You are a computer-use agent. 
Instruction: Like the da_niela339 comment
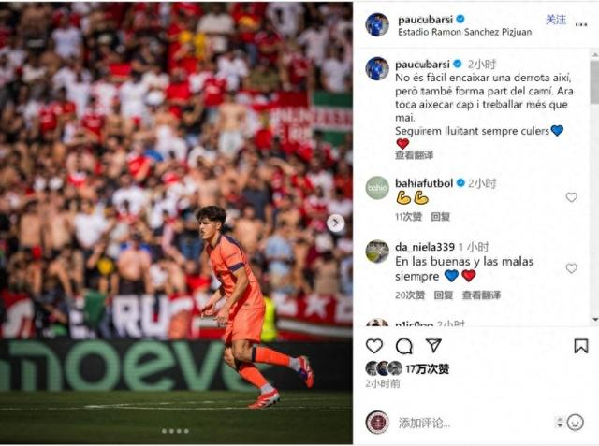(571, 268)
